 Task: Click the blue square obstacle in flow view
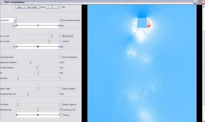coord(142,23)
